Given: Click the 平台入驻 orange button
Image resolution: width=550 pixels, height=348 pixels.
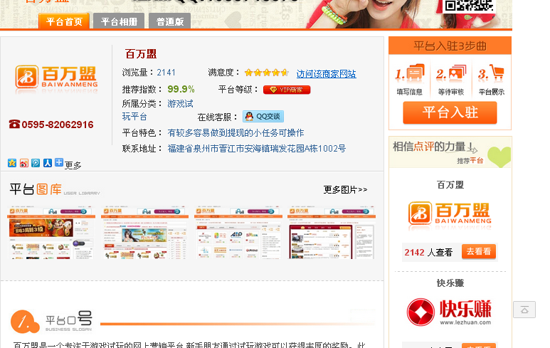Looking at the screenshot, I should (450, 112).
